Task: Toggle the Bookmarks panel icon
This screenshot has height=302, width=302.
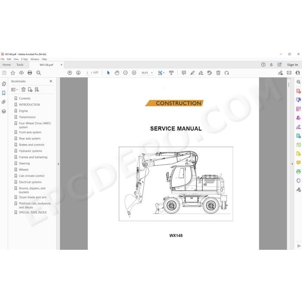Action: click(3, 93)
